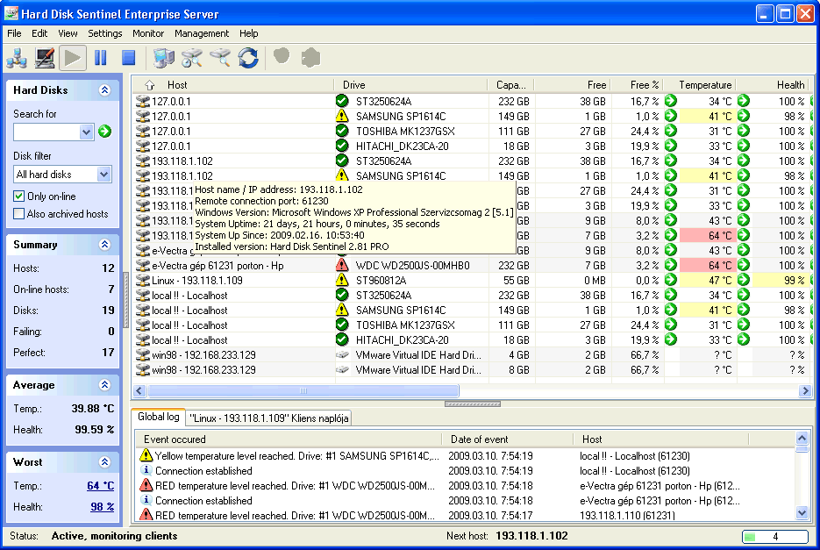Click the green search go arrow
The width and height of the screenshot is (820, 550).
coord(105,132)
